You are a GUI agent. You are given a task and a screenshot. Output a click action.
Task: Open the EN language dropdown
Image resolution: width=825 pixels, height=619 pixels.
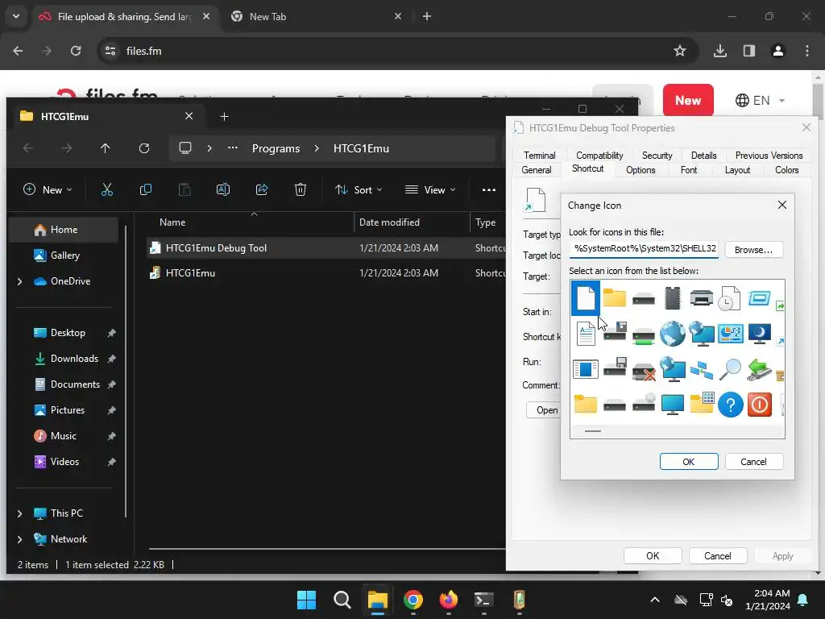pyautogui.click(x=761, y=100)
